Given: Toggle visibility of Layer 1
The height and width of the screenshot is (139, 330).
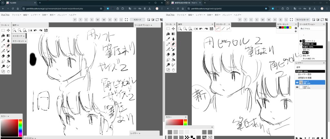Looking at the screenshot, I should [x=297, y=87].
